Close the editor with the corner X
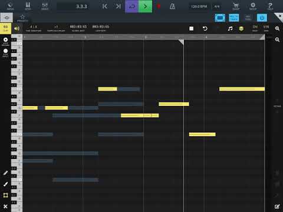The image size is (283, 212). coord(280,16)
